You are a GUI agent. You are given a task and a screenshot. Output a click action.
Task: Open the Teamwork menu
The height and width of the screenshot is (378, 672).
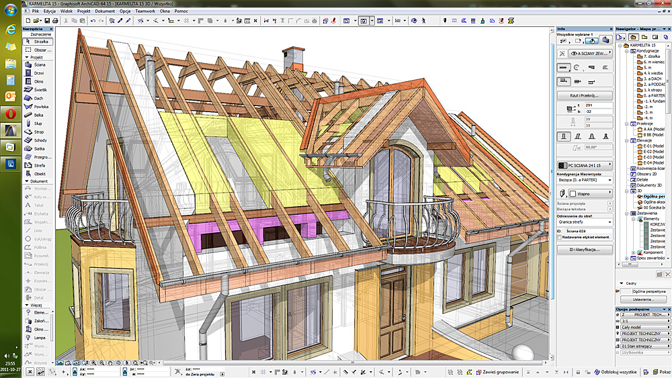145,11
